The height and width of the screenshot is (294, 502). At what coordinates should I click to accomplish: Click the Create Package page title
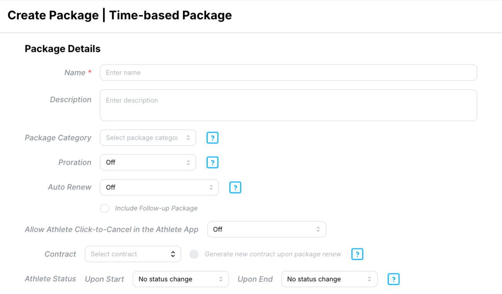coord(120,15)
